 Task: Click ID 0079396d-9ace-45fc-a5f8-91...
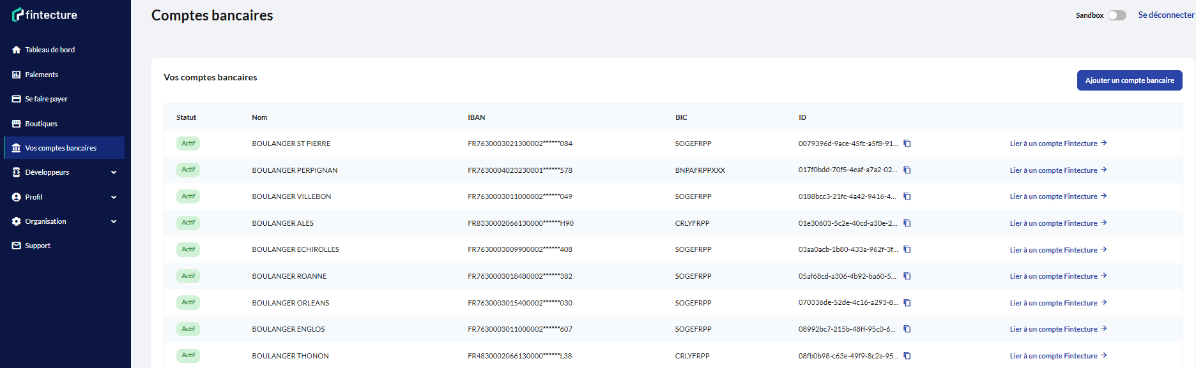(848, 144)
